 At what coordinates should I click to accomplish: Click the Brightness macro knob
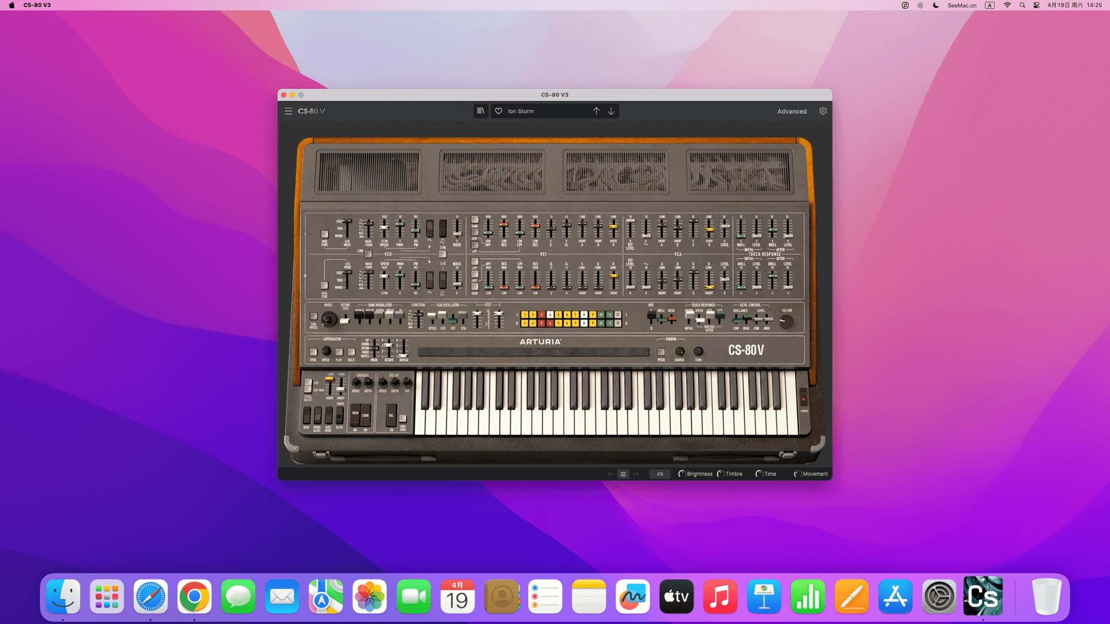[x=682, y=474]
